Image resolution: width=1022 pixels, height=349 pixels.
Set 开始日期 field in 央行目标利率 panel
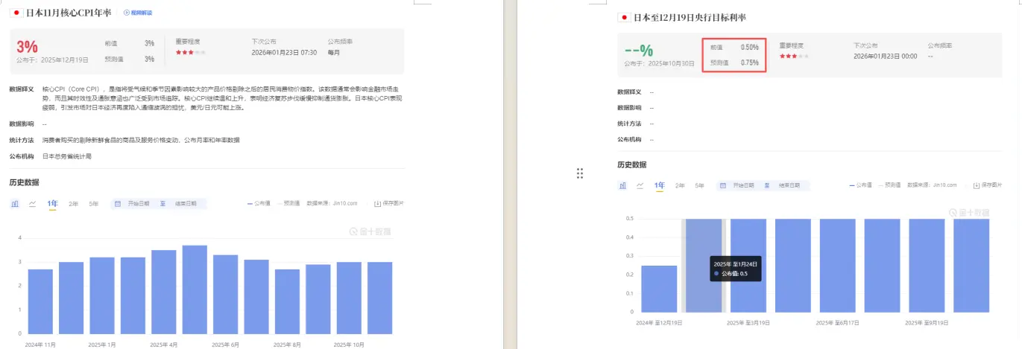(x=743, y=185)
